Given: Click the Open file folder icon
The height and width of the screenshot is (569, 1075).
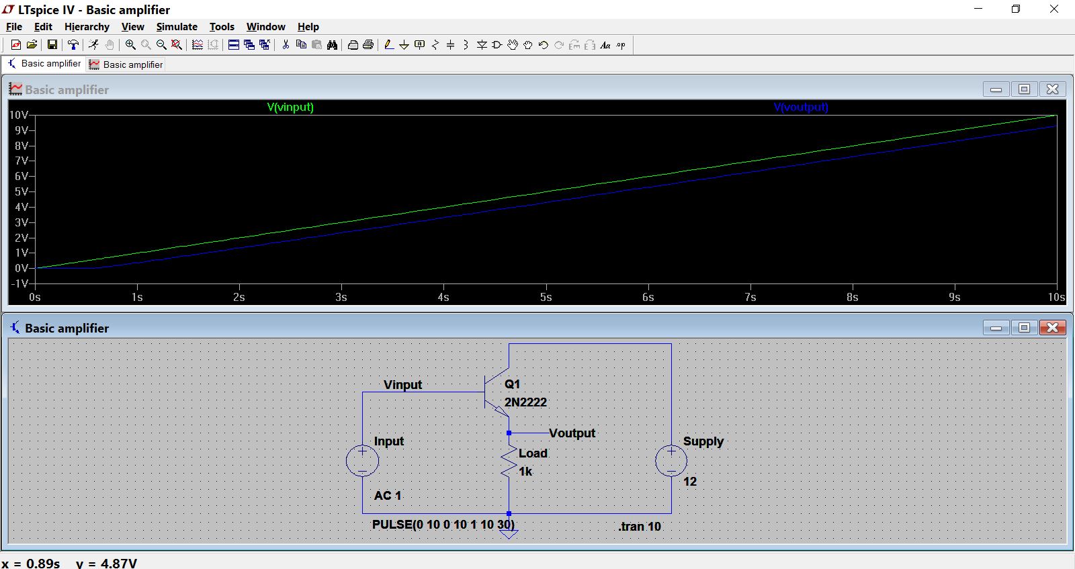Looking at the screenshot, I should (x=32, y=45).
